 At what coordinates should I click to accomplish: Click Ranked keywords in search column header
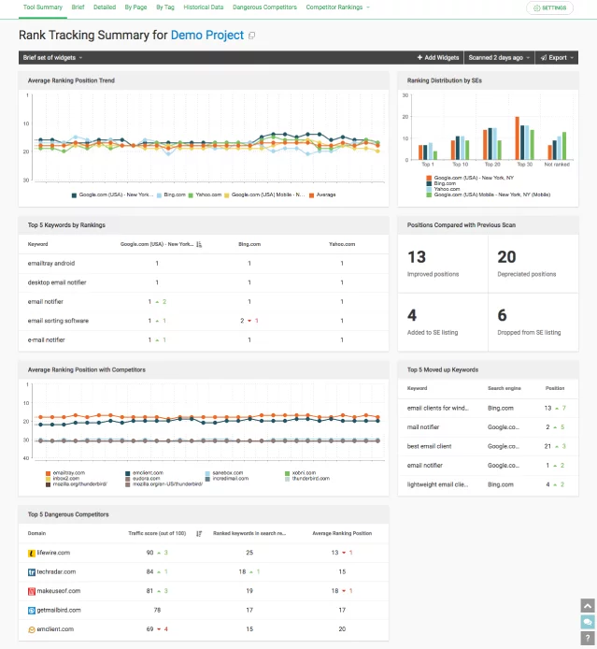[x=249, y=533]
